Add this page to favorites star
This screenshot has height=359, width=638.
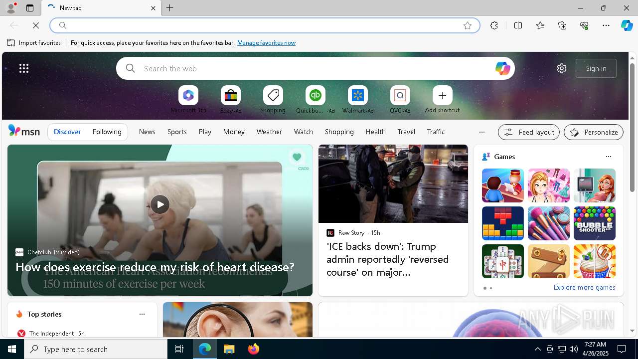click(x=468, y=25)
